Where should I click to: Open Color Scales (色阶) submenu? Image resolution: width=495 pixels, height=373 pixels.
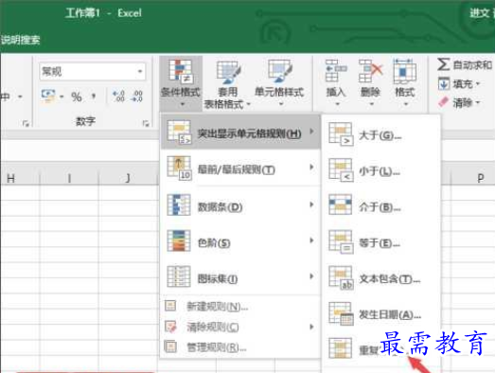point(240,242)
